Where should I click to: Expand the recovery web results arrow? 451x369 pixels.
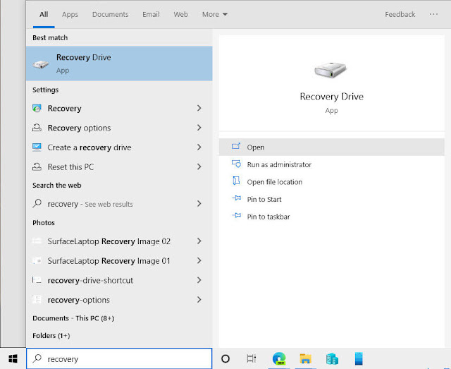pos(199,204)
